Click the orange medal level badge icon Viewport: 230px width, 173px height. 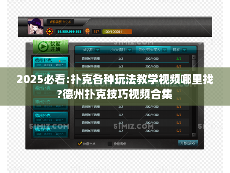tap(87, 31)
